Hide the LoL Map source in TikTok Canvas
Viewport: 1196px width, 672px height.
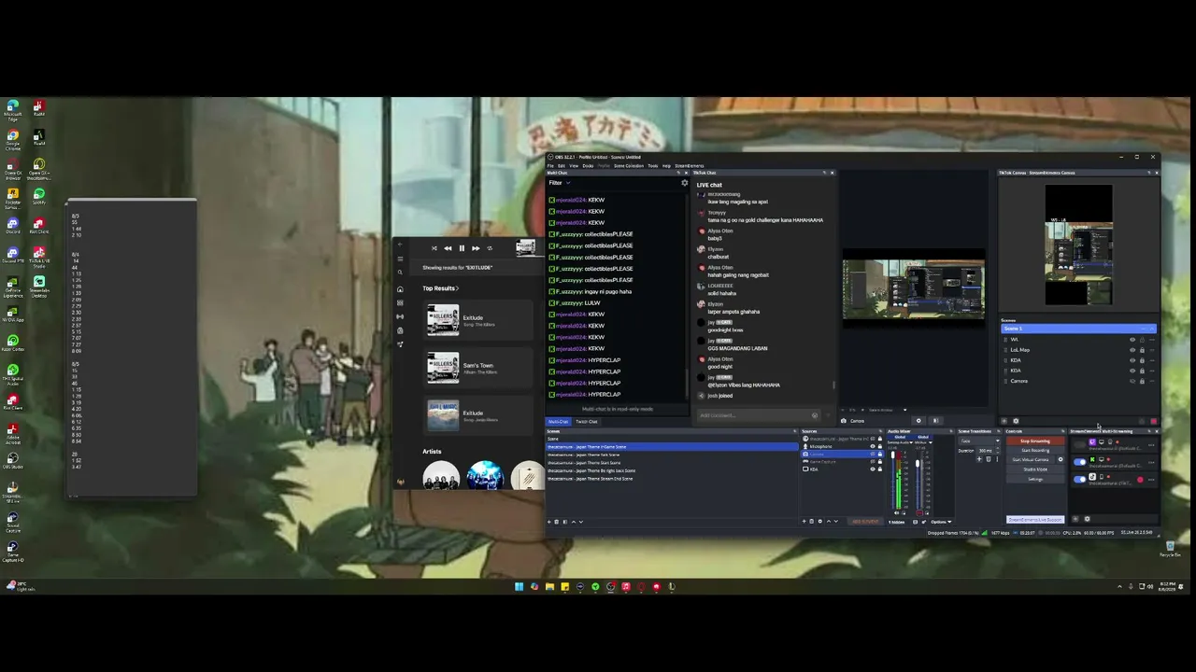click(x=1132, y=350)
